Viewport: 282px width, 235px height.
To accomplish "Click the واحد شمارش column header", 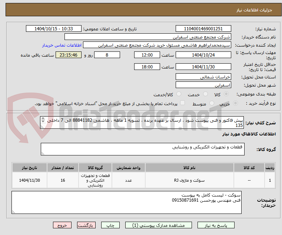I will click(129, 168).
